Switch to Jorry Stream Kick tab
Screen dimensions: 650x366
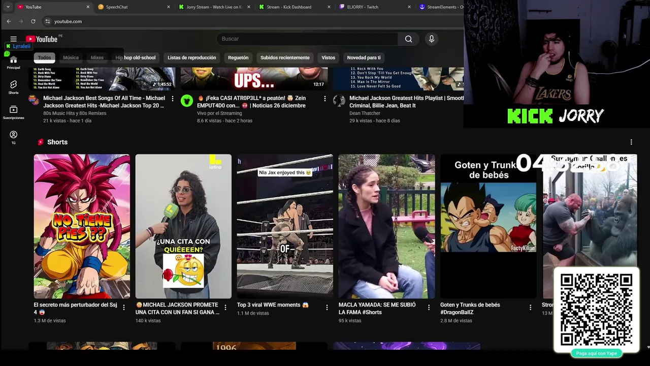click(214, 7)
